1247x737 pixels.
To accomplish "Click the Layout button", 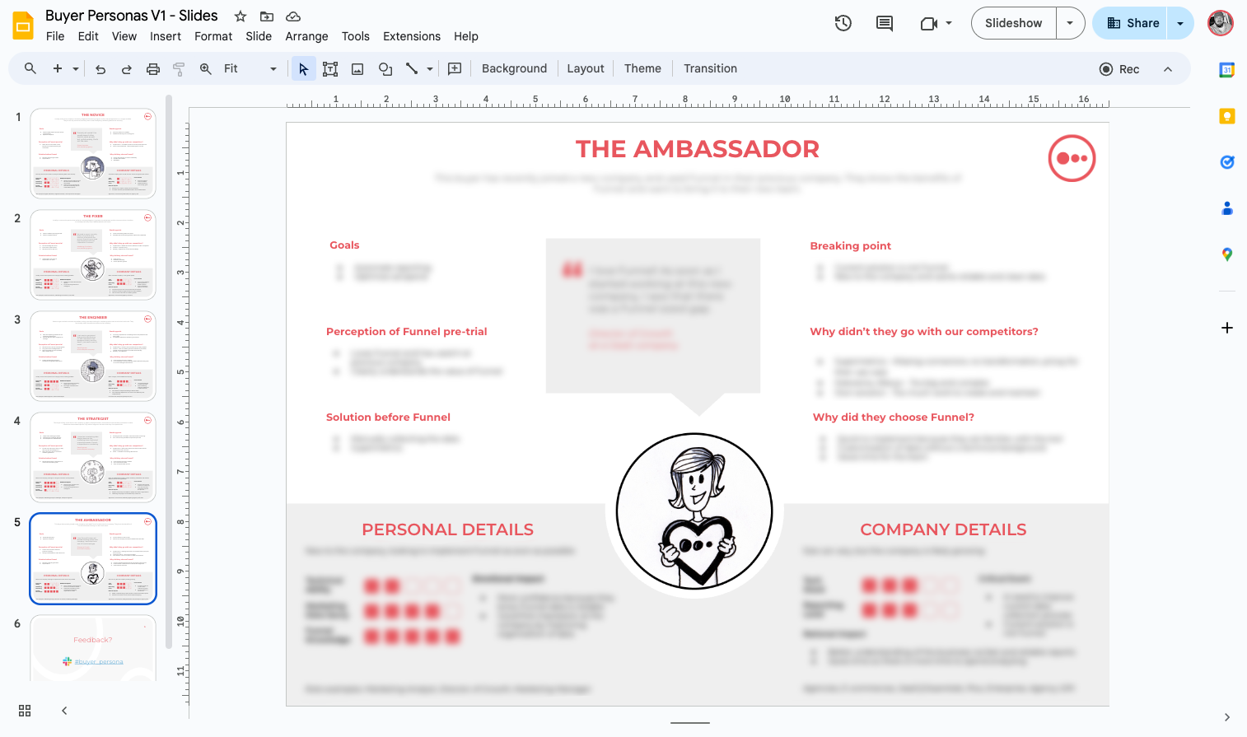I will 586,69.
